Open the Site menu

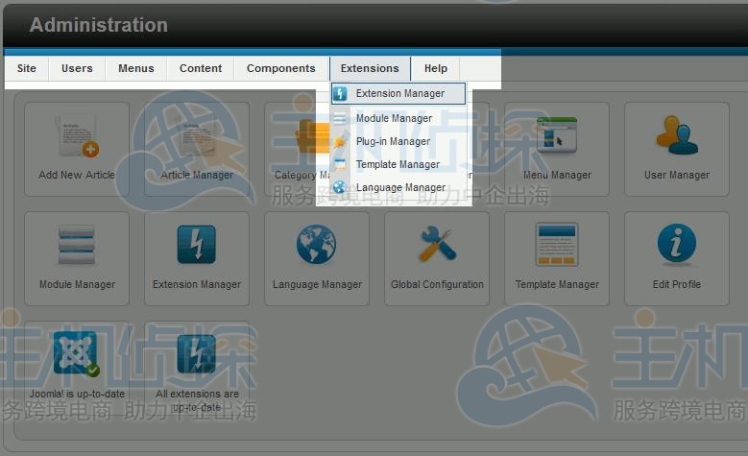[x=27, y=69]
